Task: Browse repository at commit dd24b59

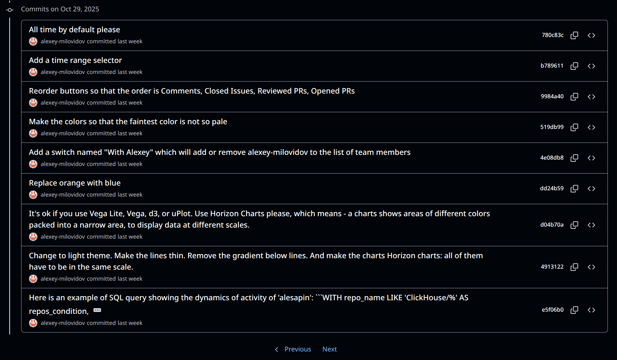Action: (x=591, y=189)
